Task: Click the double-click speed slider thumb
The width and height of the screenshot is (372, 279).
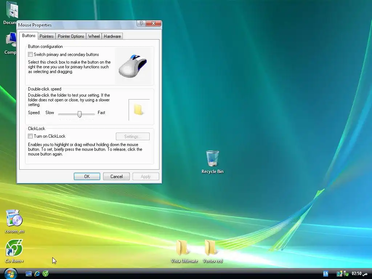Action: [x=80, y=114]
